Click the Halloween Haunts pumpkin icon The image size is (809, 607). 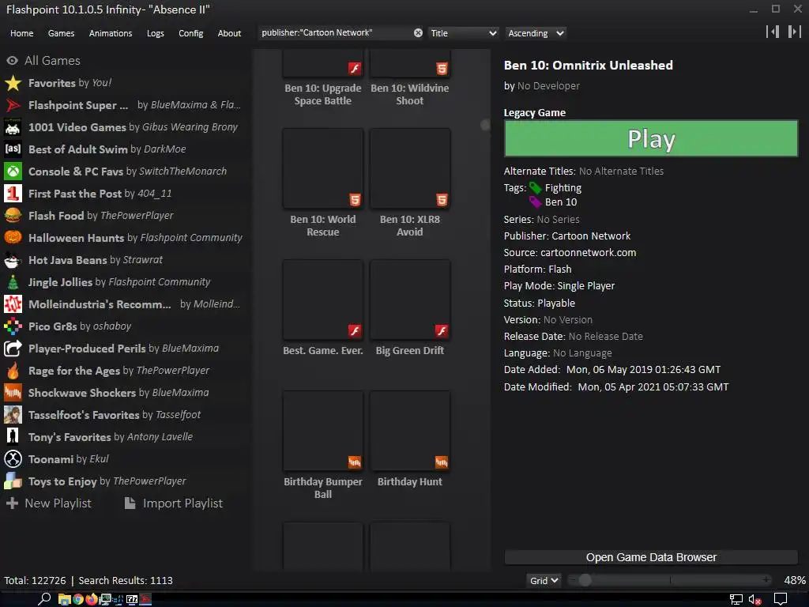[x=13, y=238]
